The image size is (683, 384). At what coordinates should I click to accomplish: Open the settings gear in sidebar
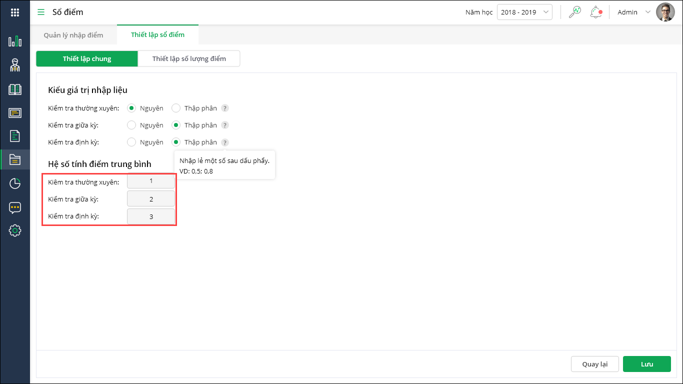pyautogui.click(x=15, y=230)
